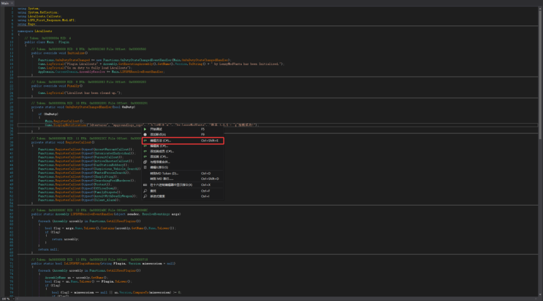Viewport: 543px width, 301px height.
Task: Click 'Shoplifting' typeof argument
Action: click(x=104, y=177)
